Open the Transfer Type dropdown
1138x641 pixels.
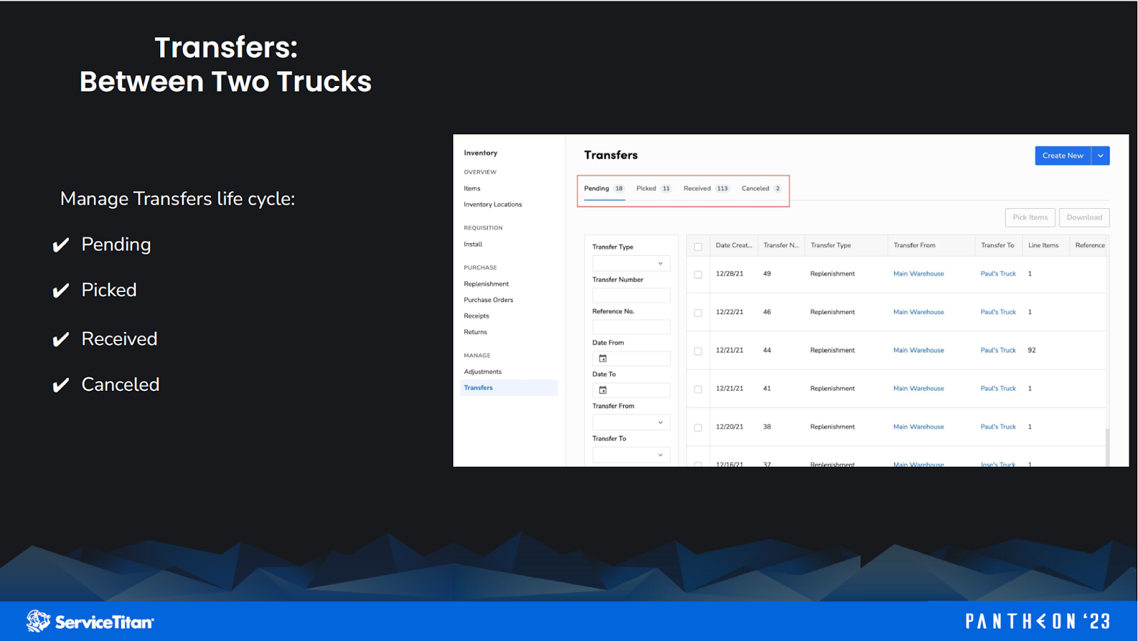[631, 262]
